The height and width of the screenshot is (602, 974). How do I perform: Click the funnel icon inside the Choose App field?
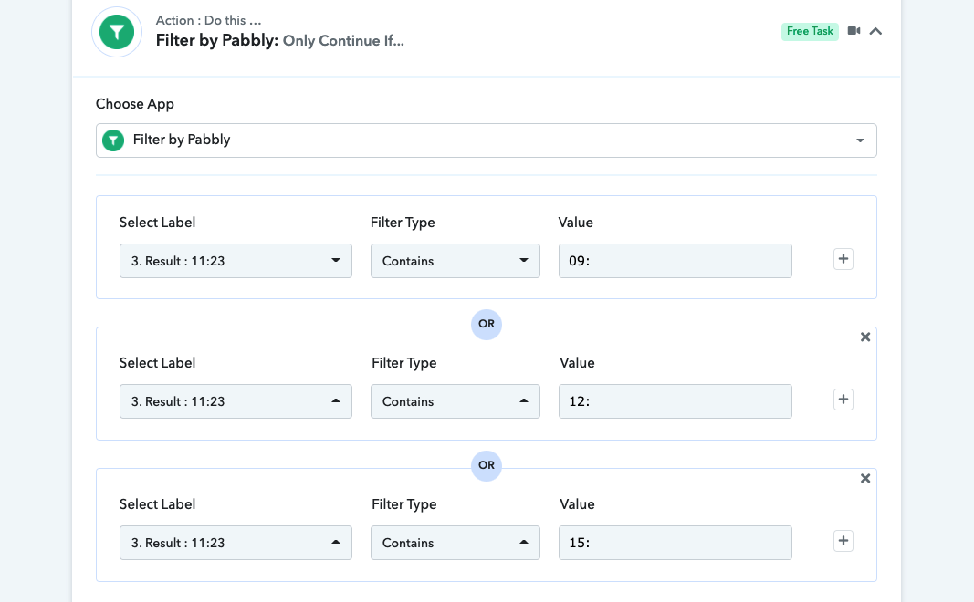click(x=113, y=140)
